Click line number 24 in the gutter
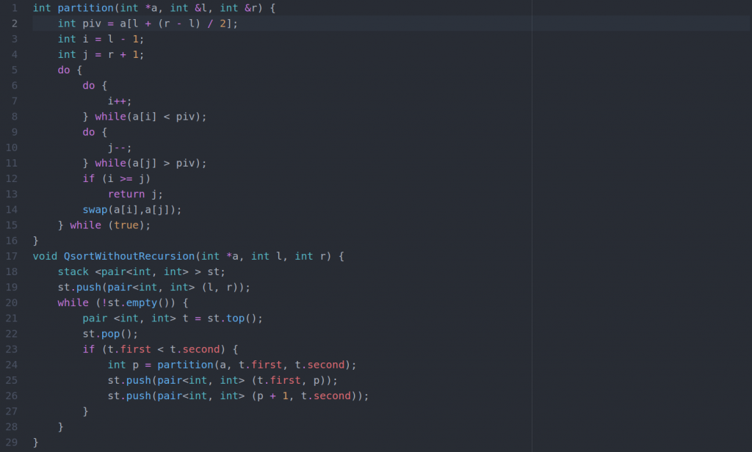Viewport: 752px width, 452px height. pyautogui.click(x=11, y=365)
